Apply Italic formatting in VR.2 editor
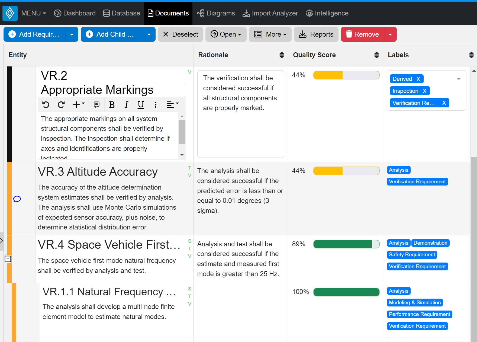The width and height of the screenshot is (477, 342). [x=126, y=105]
